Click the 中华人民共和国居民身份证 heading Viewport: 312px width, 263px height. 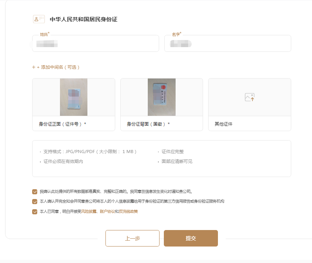tap(83, 19)
